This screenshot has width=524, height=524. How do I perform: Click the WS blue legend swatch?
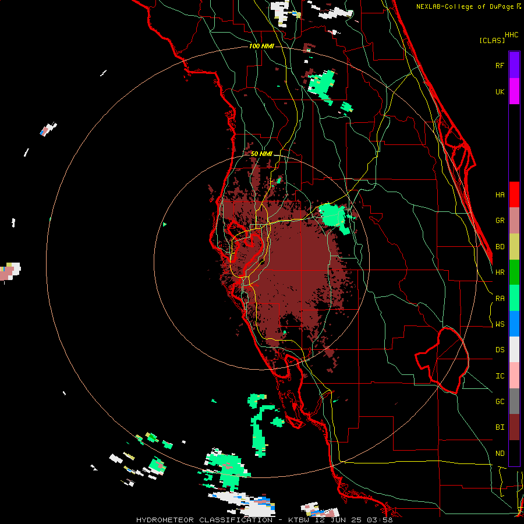[x=514, y=324]
